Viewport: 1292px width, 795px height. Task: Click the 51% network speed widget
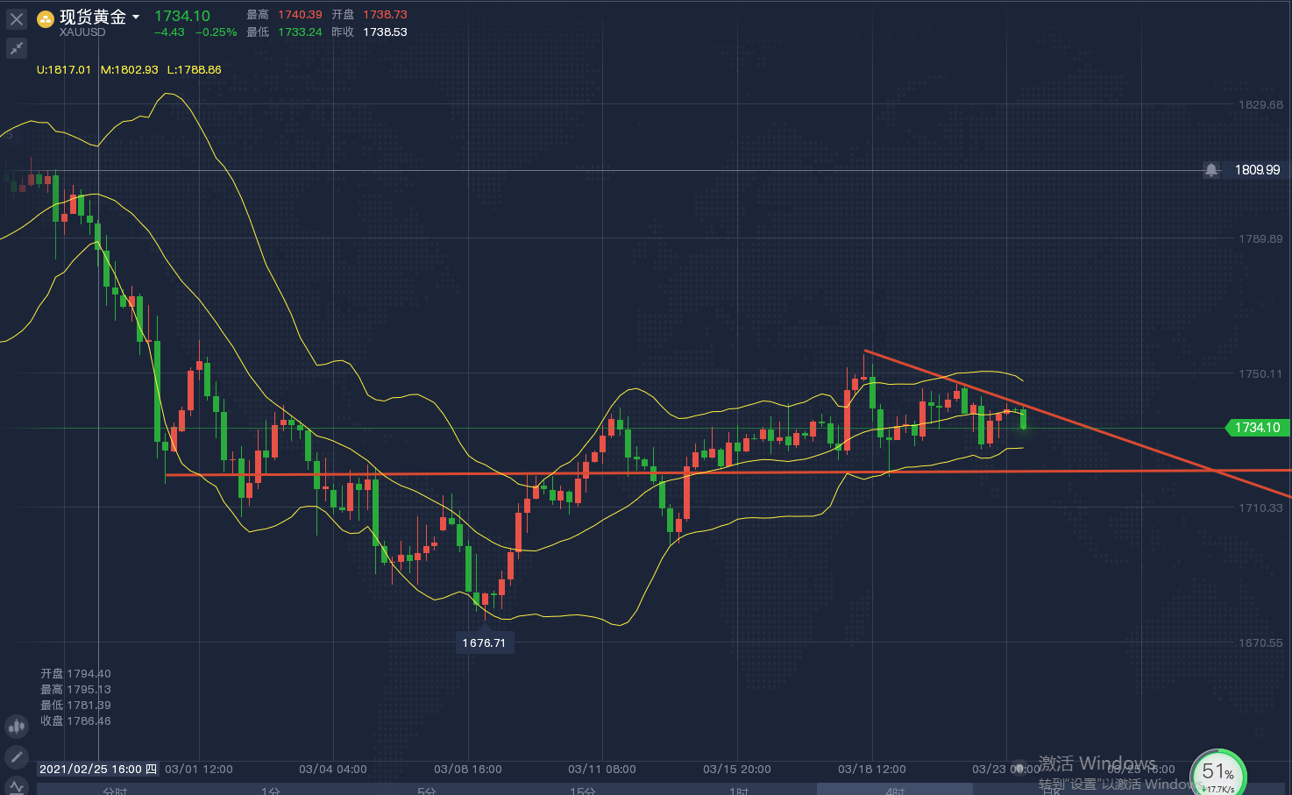coord(1217,772)
